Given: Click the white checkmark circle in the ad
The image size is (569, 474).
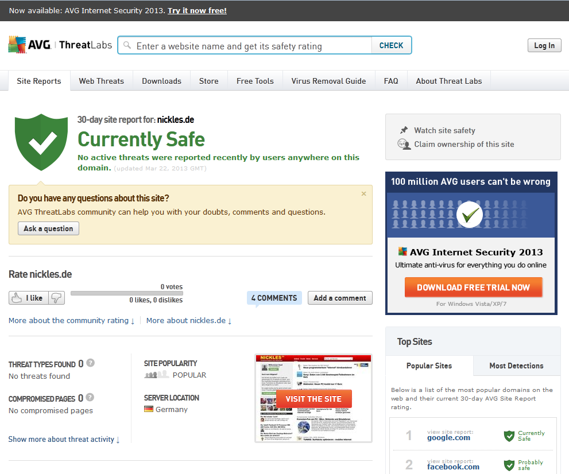Looking at the screenshot, I should 470,215.
